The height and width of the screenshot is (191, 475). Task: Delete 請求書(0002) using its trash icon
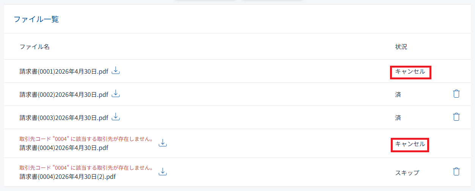point(456,94)
